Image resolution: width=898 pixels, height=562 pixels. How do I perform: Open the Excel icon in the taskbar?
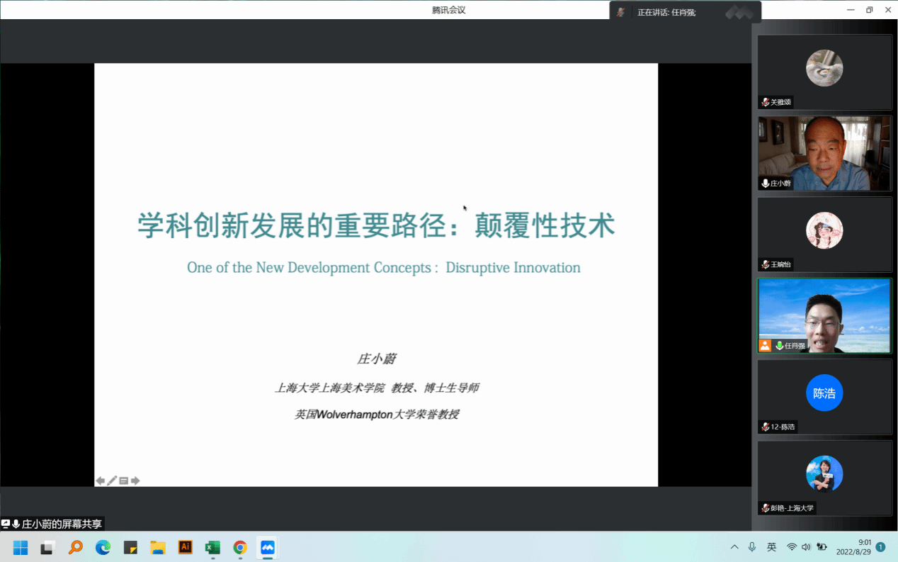pyautogui.click(x=212, y=547)
